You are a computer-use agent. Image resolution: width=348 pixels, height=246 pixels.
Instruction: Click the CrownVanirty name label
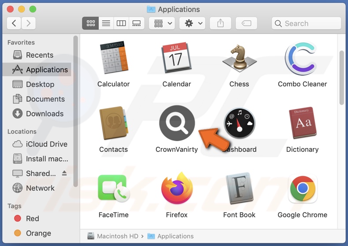(177, 149)
